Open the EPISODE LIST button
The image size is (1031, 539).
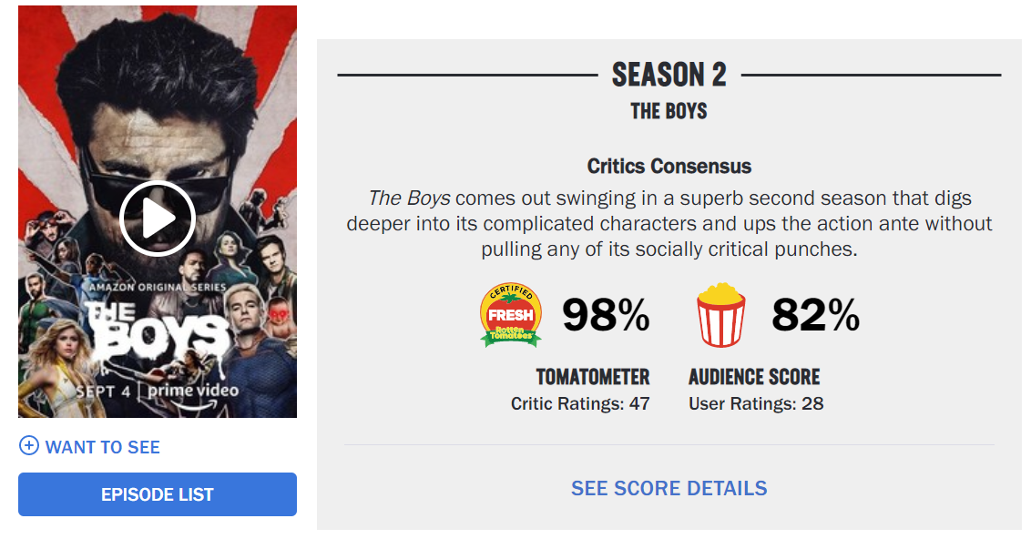(158, 494)
